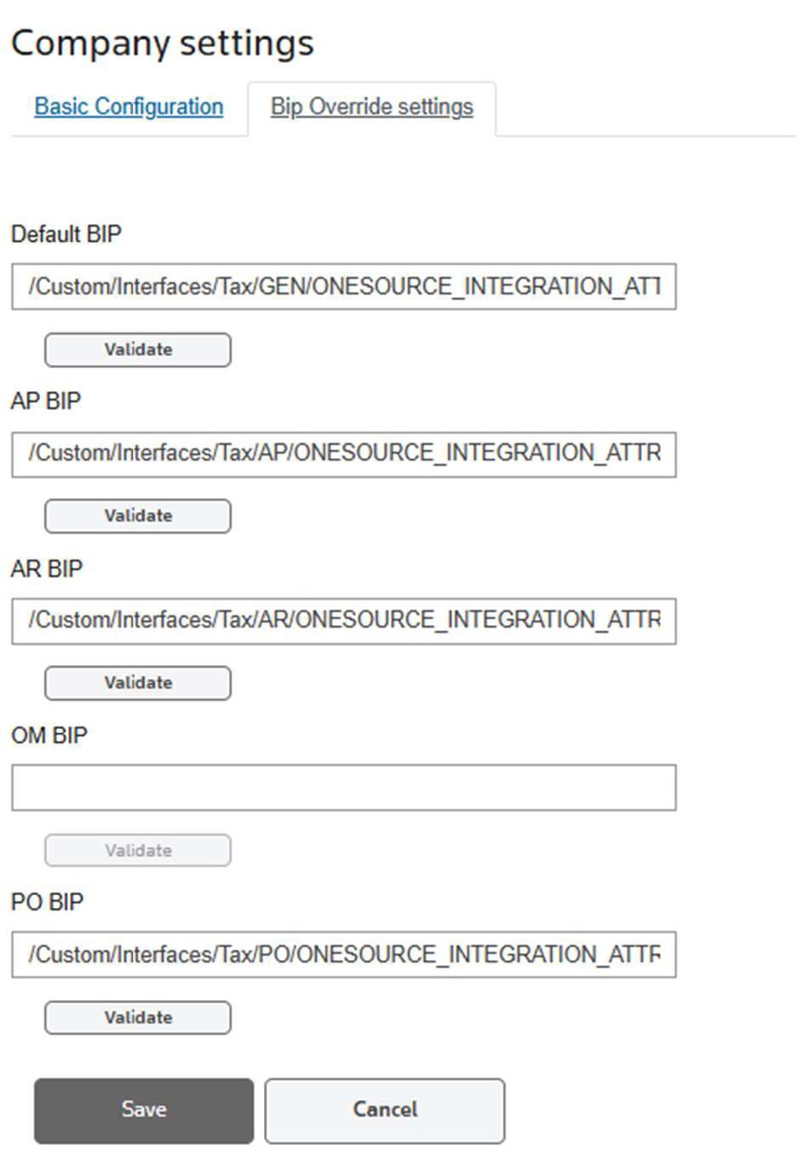Open the Basic Configuration tab
Screen dimensions: 797x1173
click(129, 106)
